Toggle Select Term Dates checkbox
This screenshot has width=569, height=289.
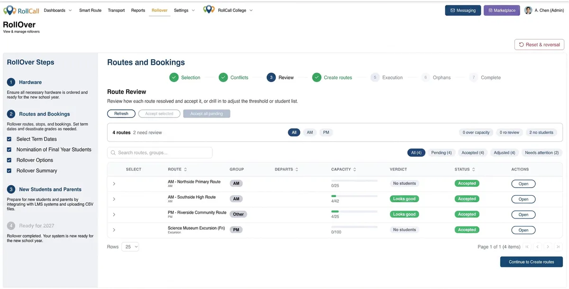coord(9,139)
